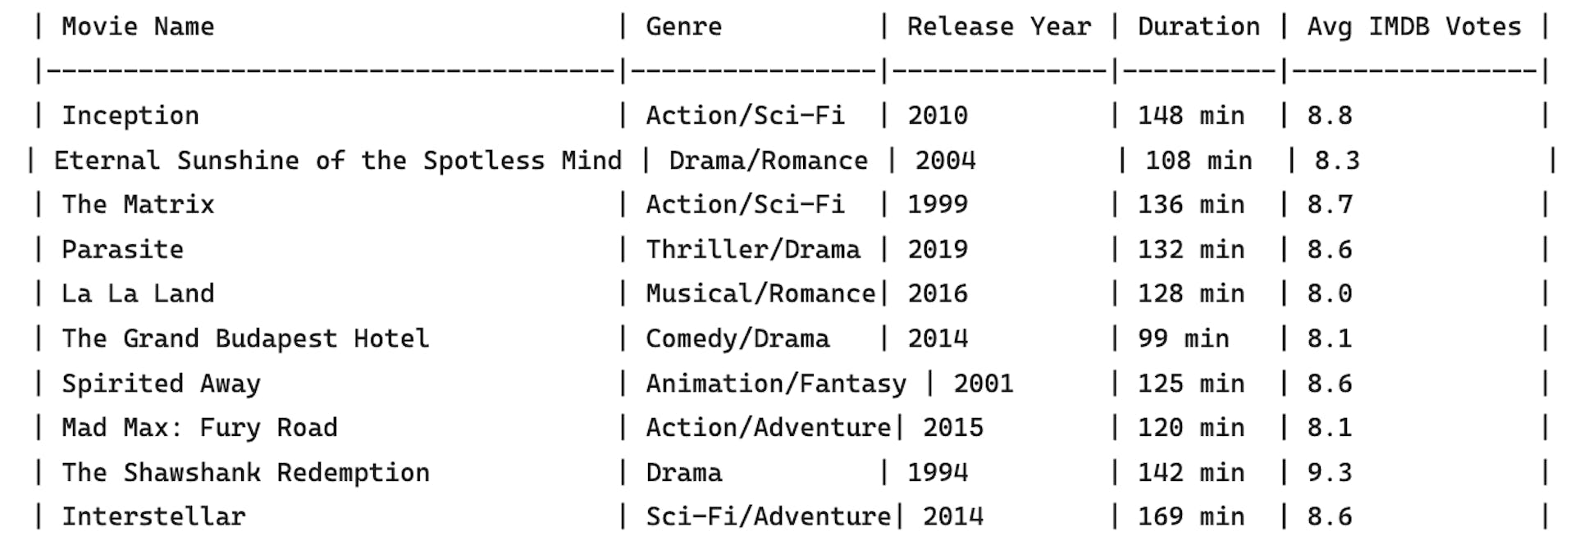Click the Release Year column header
1575x545 pixels.
tap(998, 27)
